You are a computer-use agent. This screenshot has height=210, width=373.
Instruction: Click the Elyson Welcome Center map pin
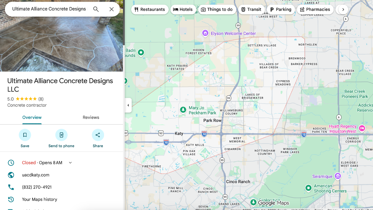pos(205,33)
